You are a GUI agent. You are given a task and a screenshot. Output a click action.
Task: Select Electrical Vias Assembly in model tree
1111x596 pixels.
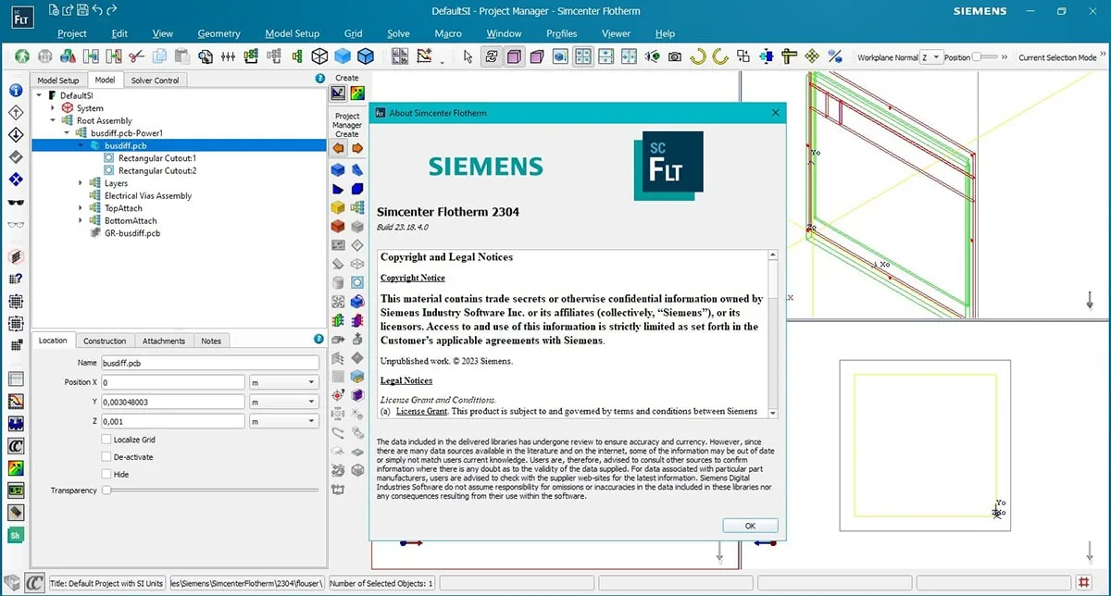[x=148, y=195]
